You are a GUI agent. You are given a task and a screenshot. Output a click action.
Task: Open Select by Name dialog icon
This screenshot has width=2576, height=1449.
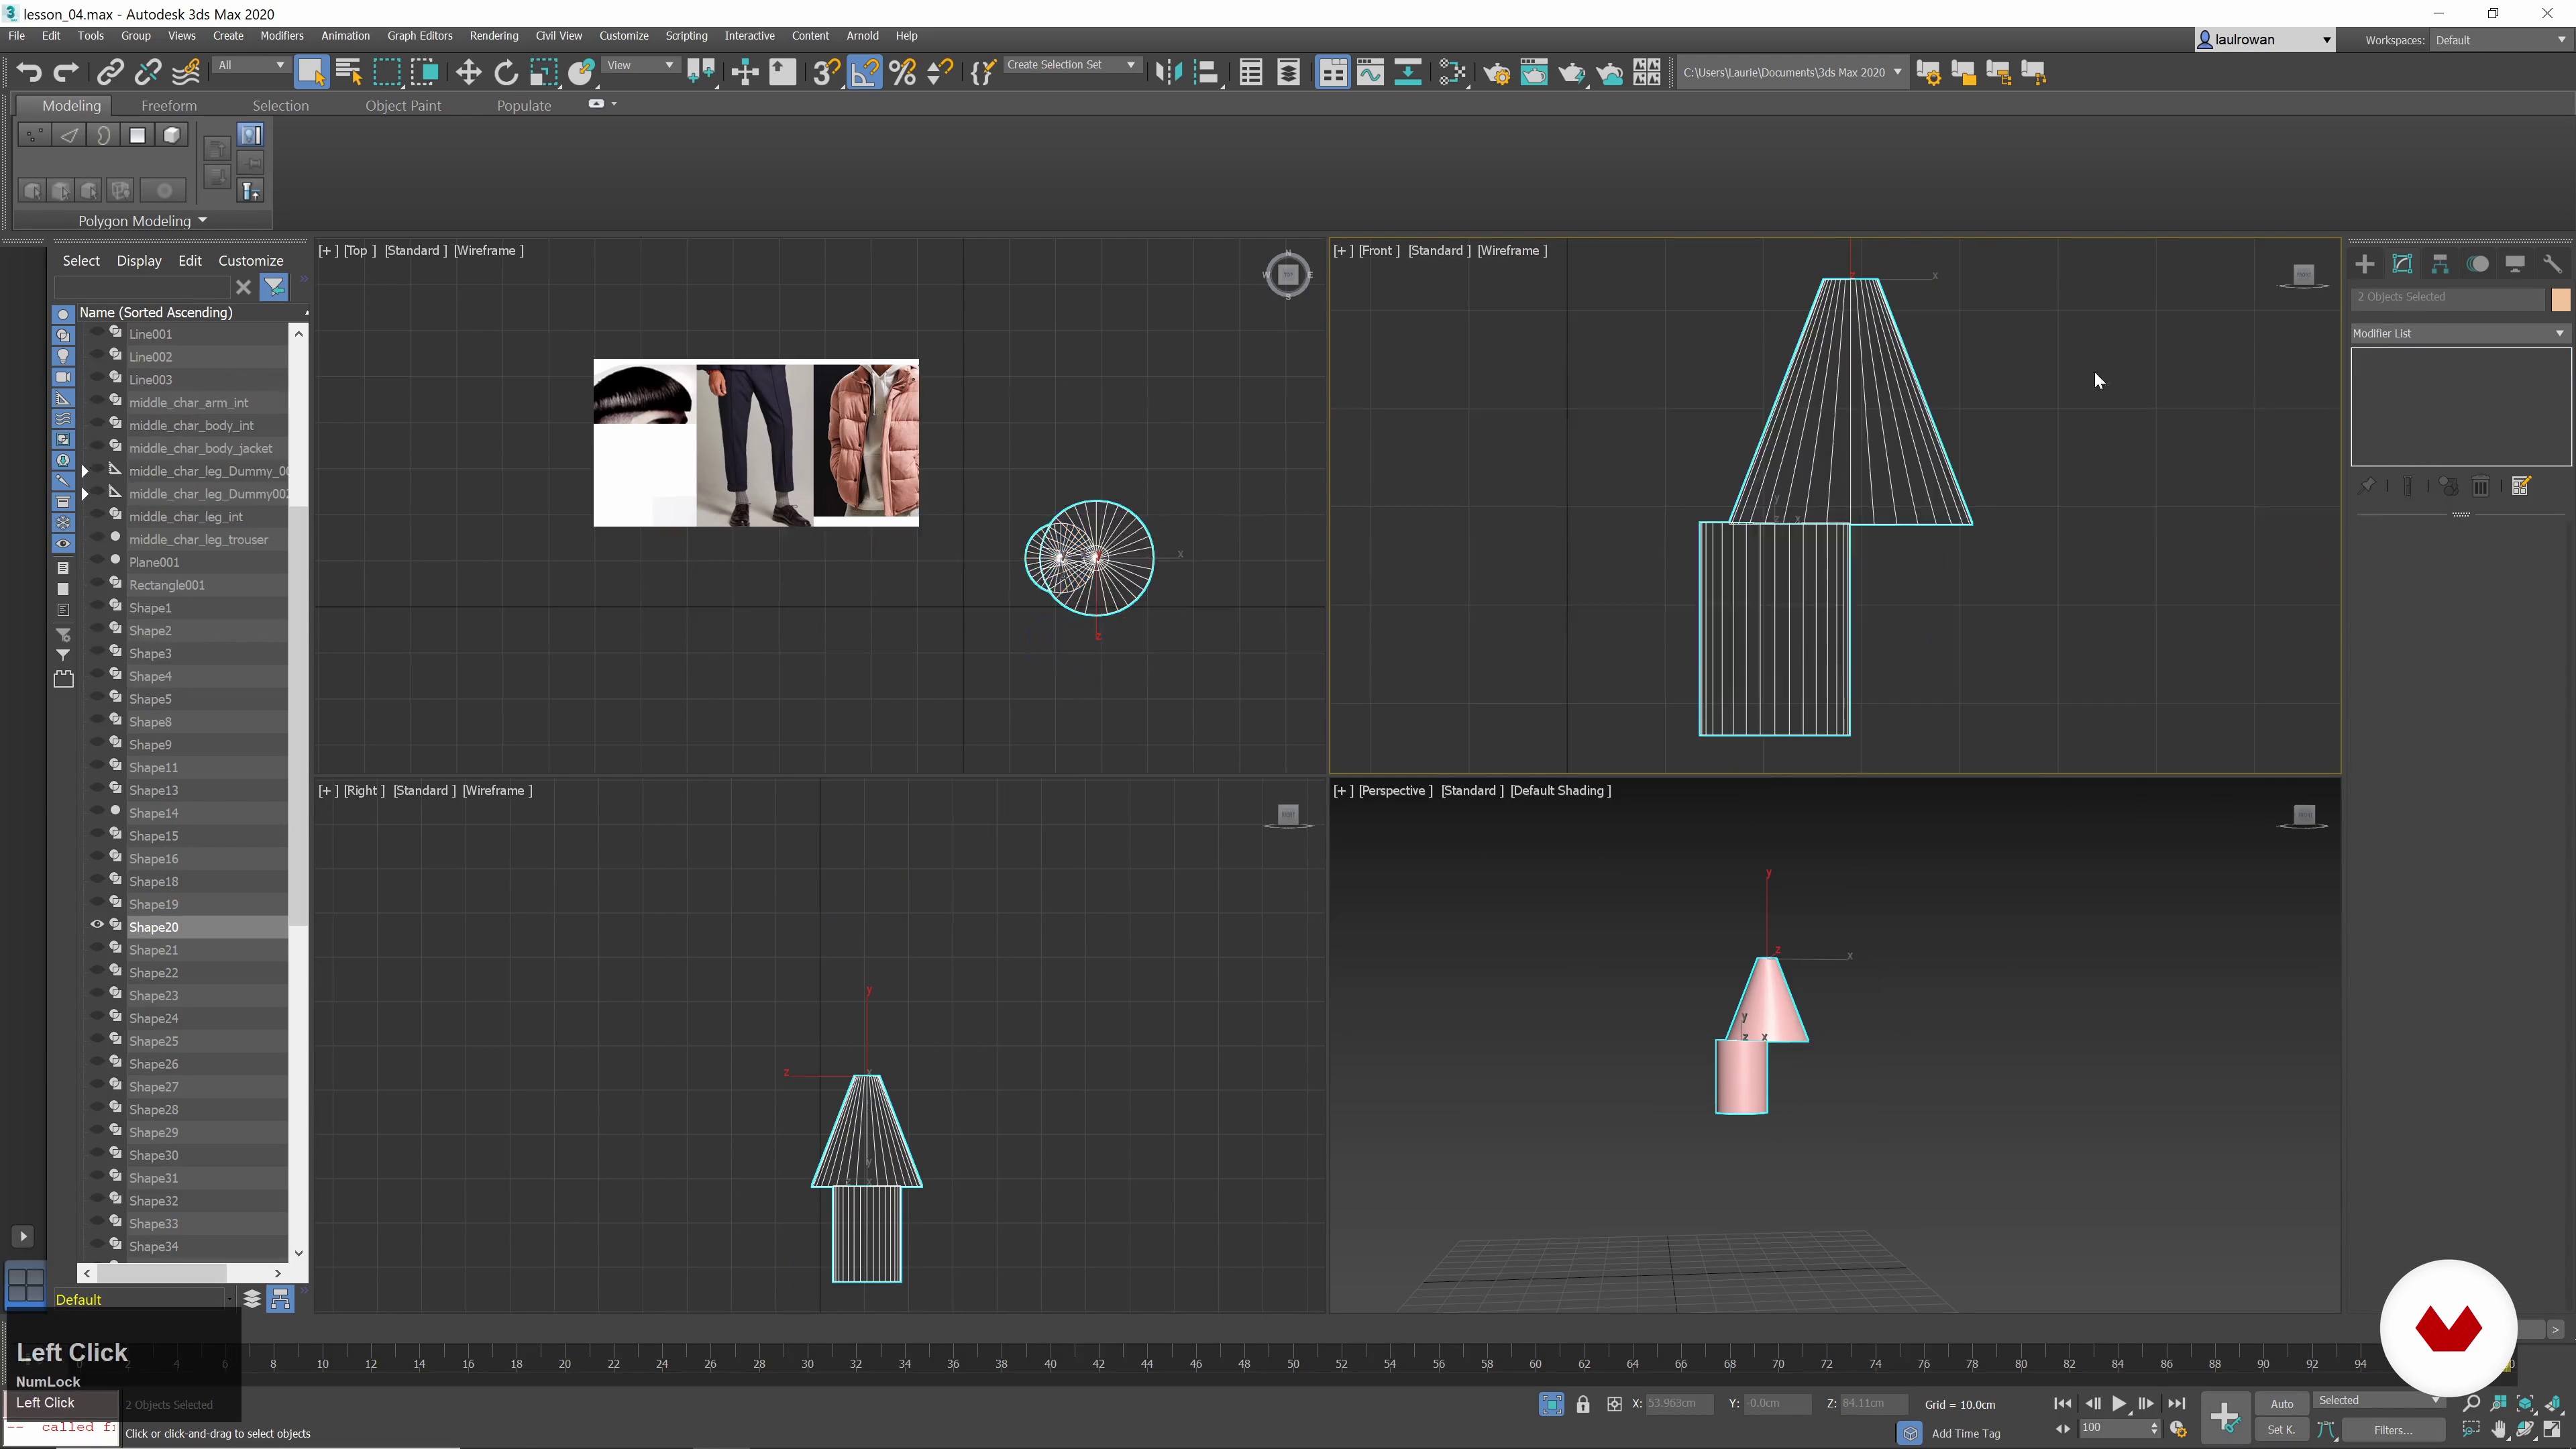point(349,72)
